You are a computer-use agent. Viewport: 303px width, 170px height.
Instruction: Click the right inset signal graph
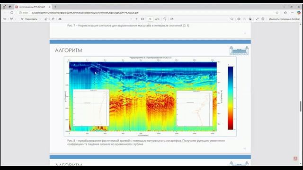195,109
